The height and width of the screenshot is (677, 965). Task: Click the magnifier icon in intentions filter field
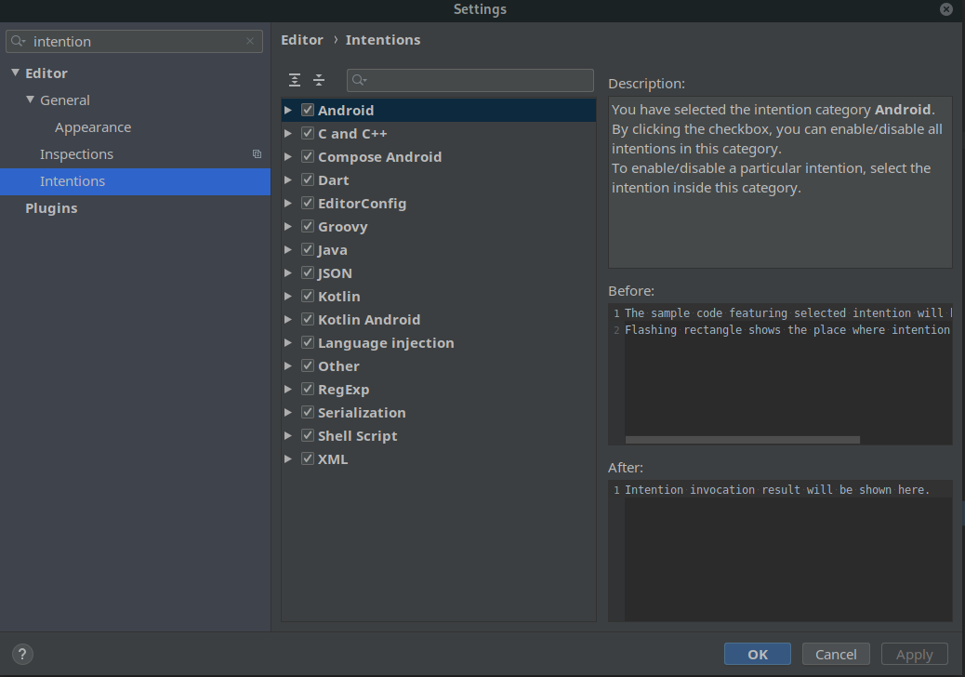[360, 81]
